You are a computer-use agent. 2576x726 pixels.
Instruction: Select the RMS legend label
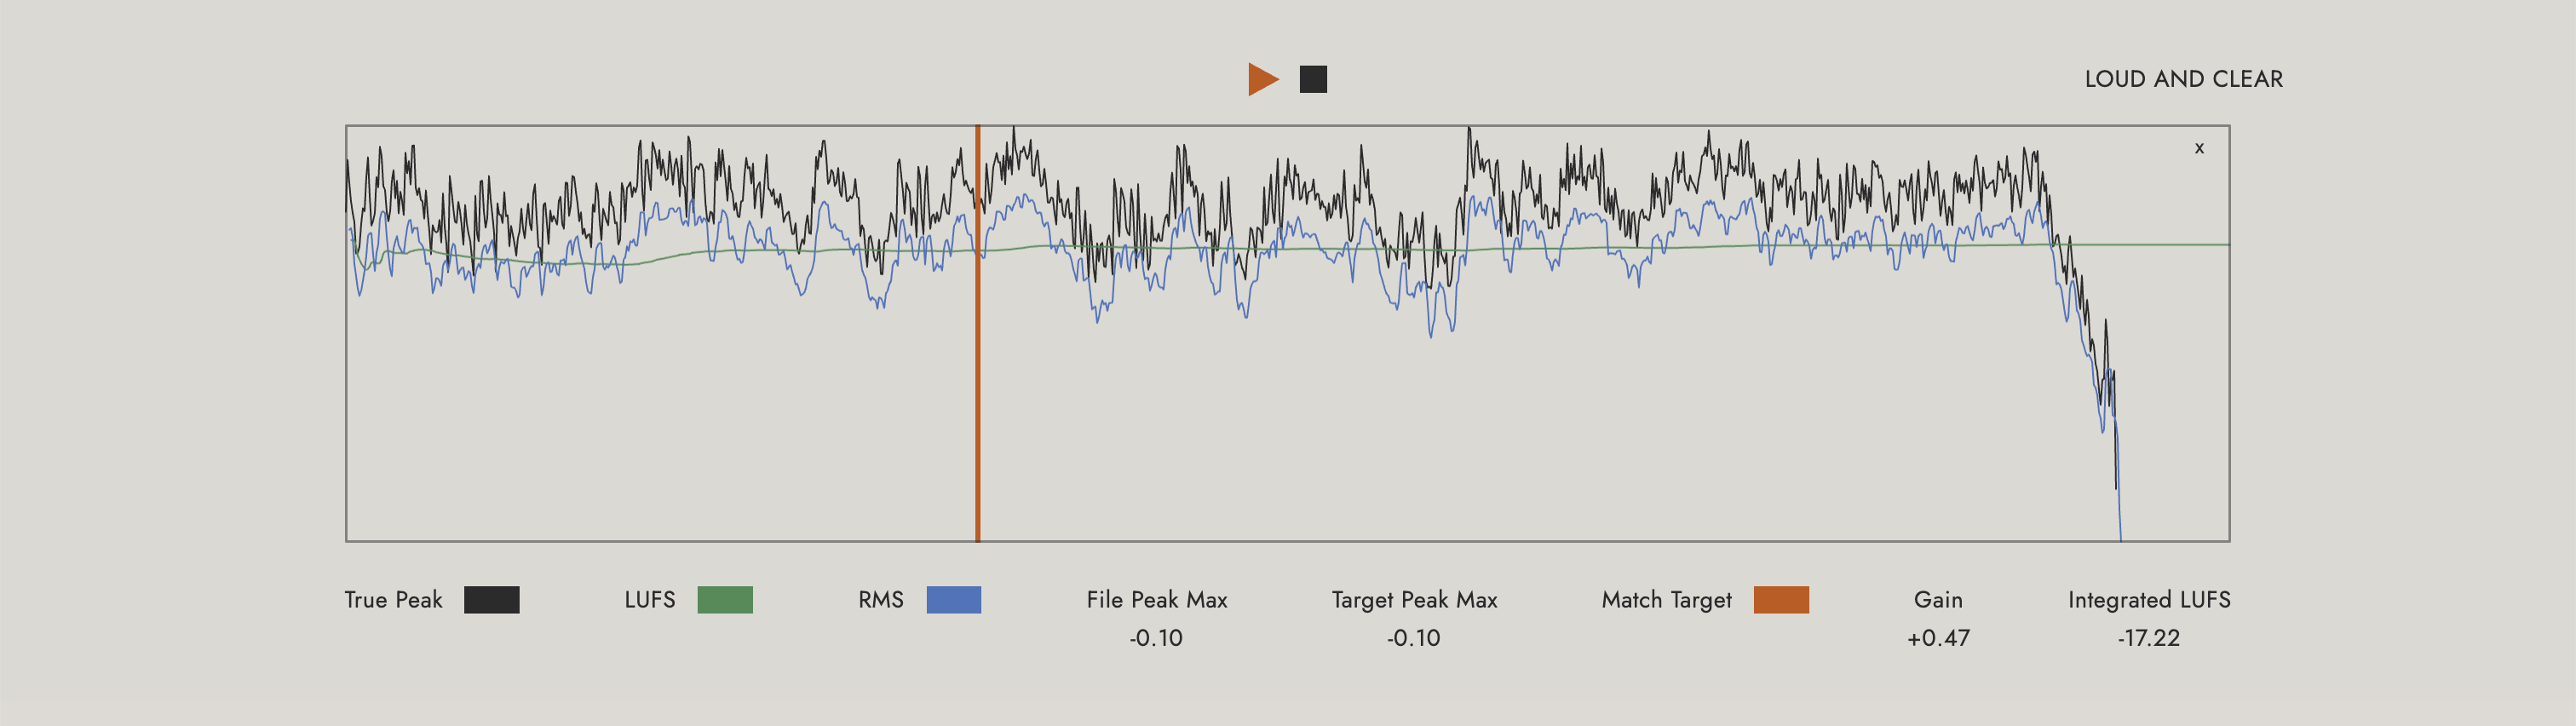880,600
